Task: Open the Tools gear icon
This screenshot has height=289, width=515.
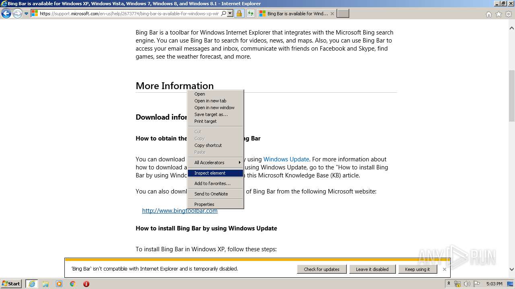Action: click(509, 14)
